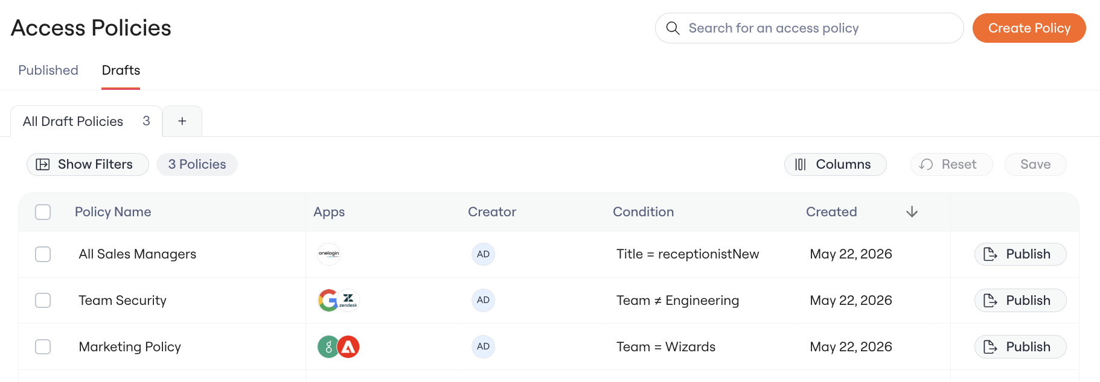Image resolution: width=1100 pixels, height=382 pixels.
Task: Click the red Adobe app icon for Marketing Policy
Action: coord(348,346)
